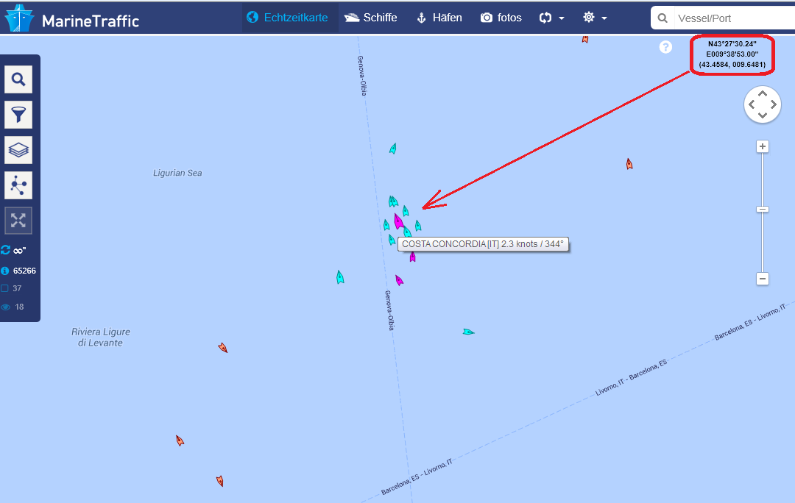Open the map layers panel

tap(18, 150)
